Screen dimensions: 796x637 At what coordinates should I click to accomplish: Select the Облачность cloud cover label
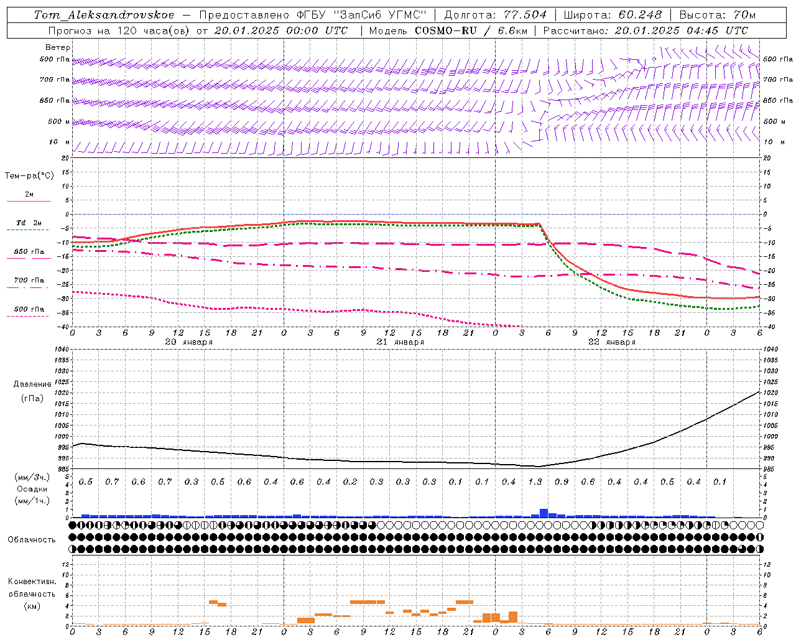(x=32, y=539)
